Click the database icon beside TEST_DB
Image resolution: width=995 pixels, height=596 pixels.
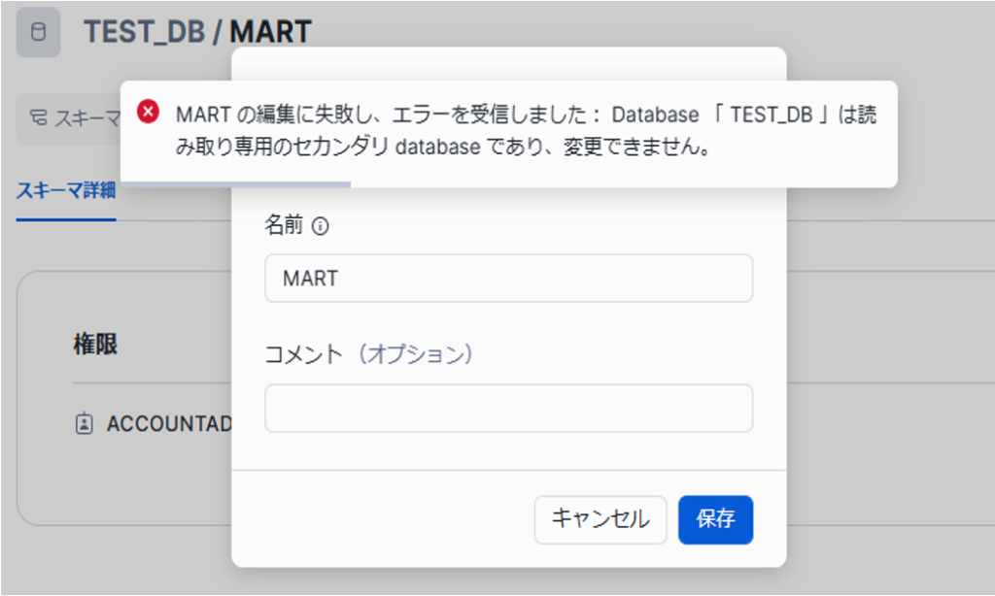point(39,32)
